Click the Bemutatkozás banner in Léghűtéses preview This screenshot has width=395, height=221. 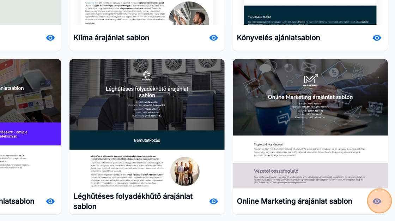(x=147, y=140)
